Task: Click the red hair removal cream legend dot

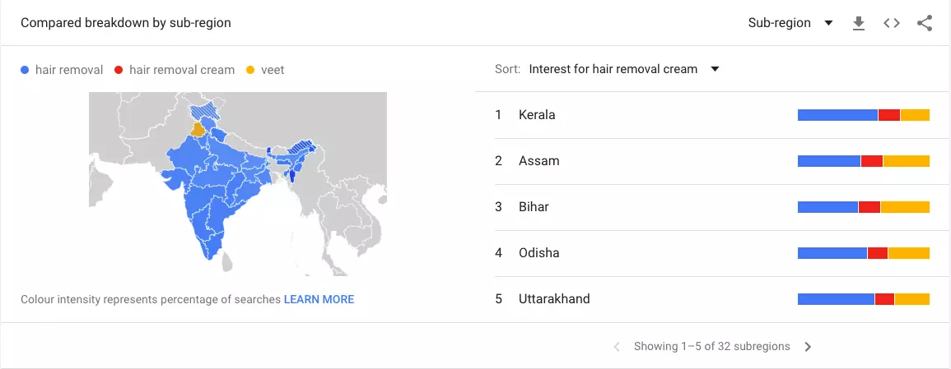Action: tap(119, 71)
